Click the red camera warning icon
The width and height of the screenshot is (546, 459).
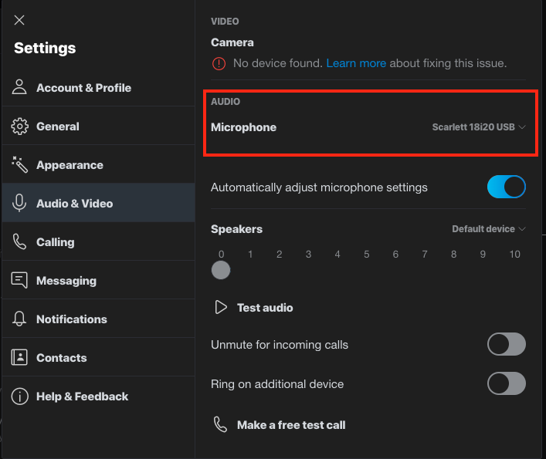(219, 63)
